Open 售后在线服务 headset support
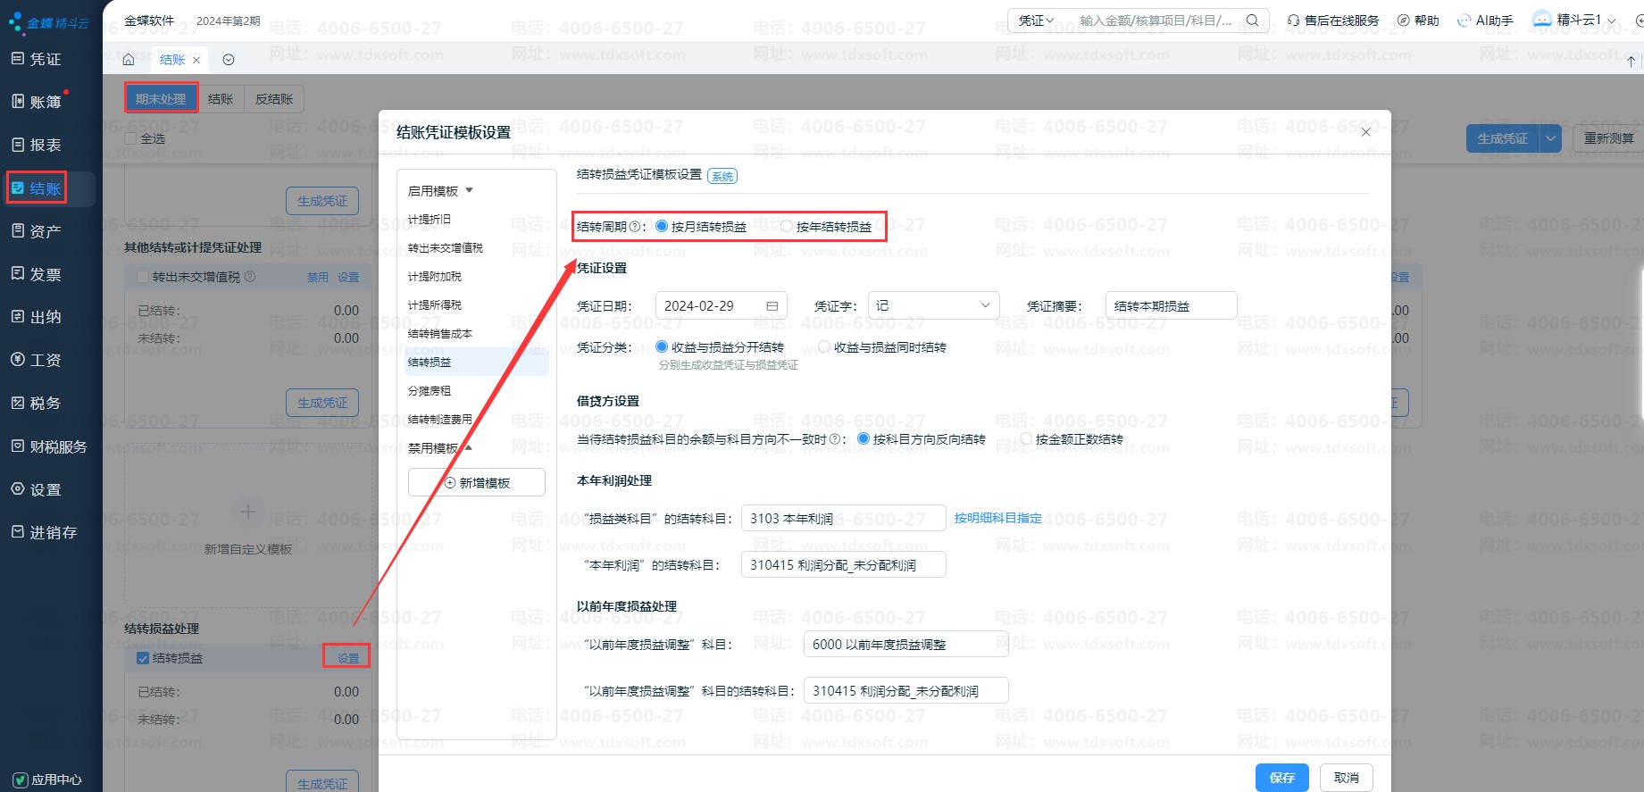The width and height of the screenshot is (1644, 792). [1332, 21]
